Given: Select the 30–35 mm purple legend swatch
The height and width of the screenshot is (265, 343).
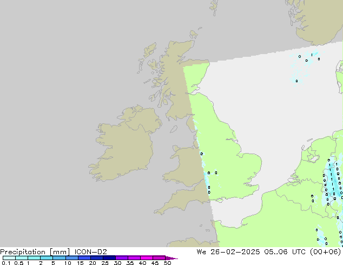Looking at the screenshot, I should [121, 258].
